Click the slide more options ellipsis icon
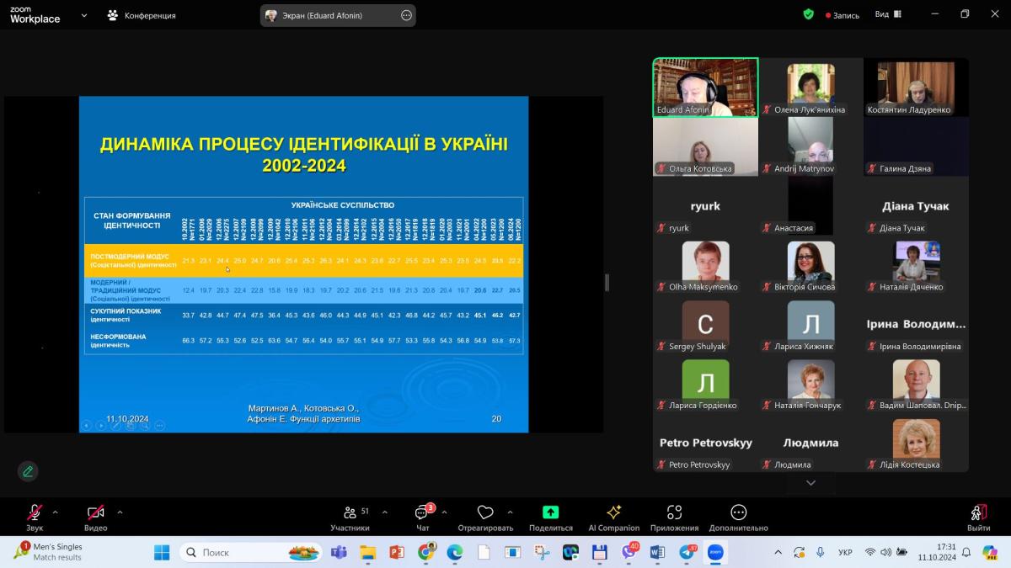Viewport: 1011px width, 568px height. point(159,425)
